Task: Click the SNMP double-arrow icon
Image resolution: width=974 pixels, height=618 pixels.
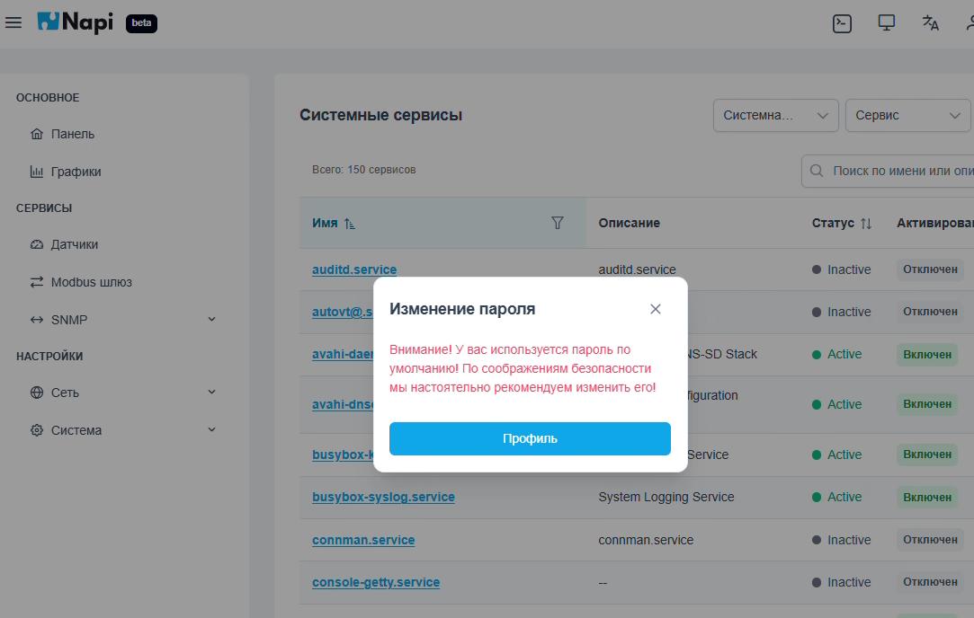Action: coord(37,320)
